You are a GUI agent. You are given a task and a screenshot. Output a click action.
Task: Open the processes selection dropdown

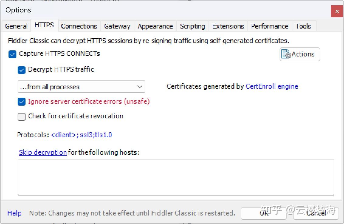[139, 87]
